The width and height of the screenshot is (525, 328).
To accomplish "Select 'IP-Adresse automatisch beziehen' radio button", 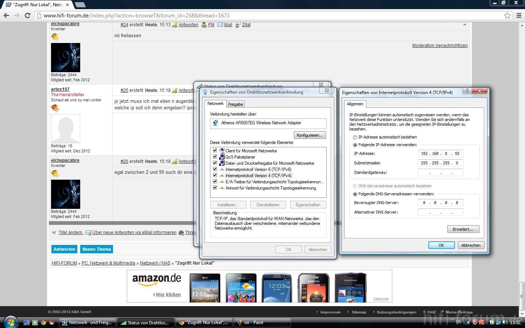I will tap(355, 137).
